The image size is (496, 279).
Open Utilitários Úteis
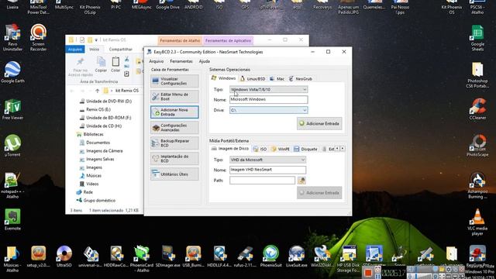point(174,174)
